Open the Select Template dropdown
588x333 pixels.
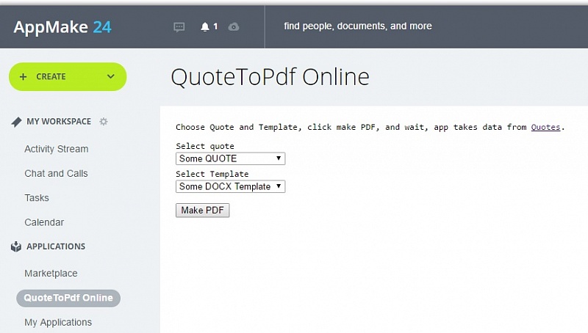pos(230,186)
